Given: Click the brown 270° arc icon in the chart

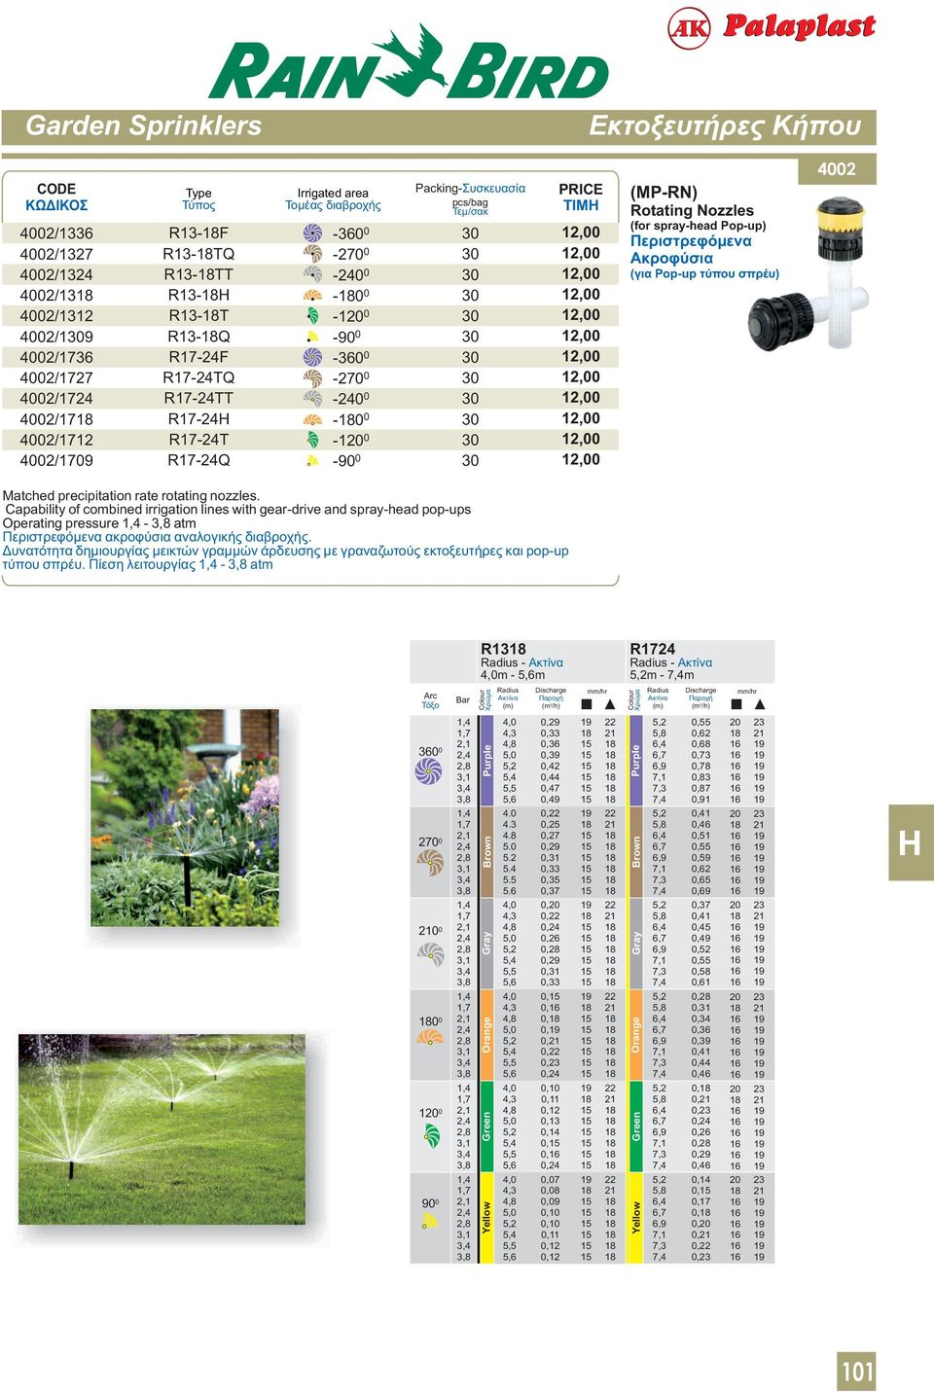Looking at the screenshot, I should tap(430, 861).
